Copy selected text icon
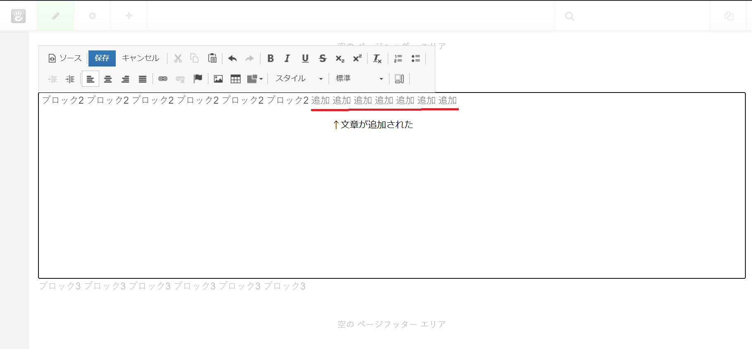752x349 pixels. point(195,58)
